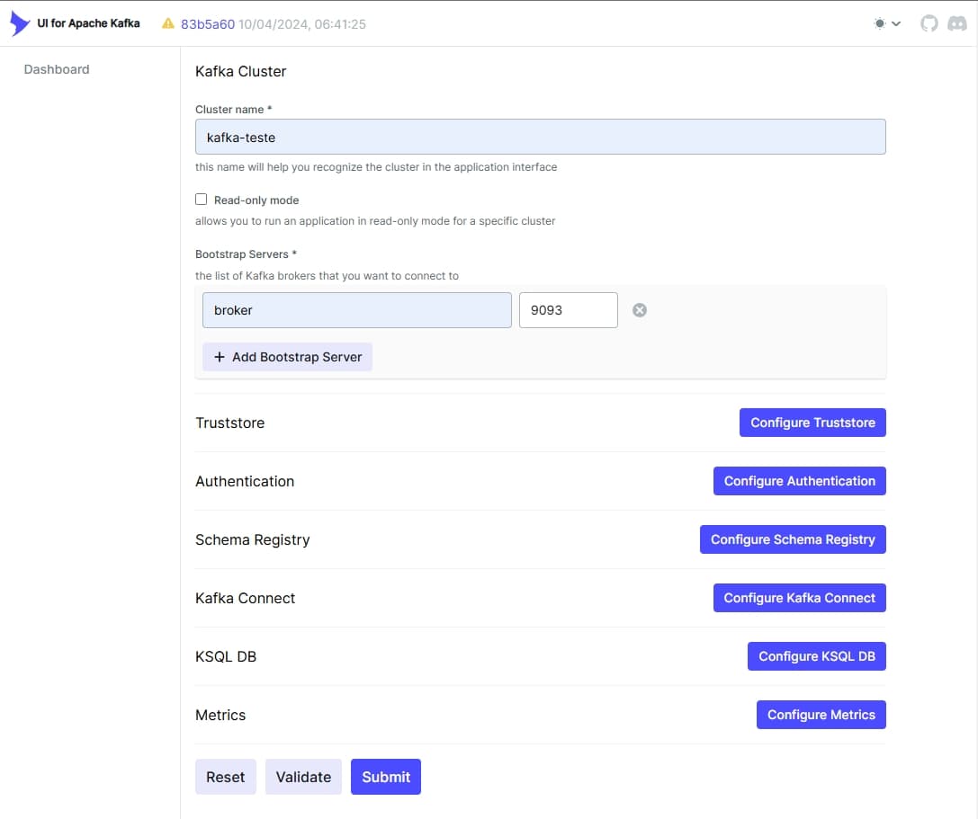Click the build timestamp 10/04/2024, 06:41:25
The height and width of the screenshot is (819, 978).
[x=302, y=24]
